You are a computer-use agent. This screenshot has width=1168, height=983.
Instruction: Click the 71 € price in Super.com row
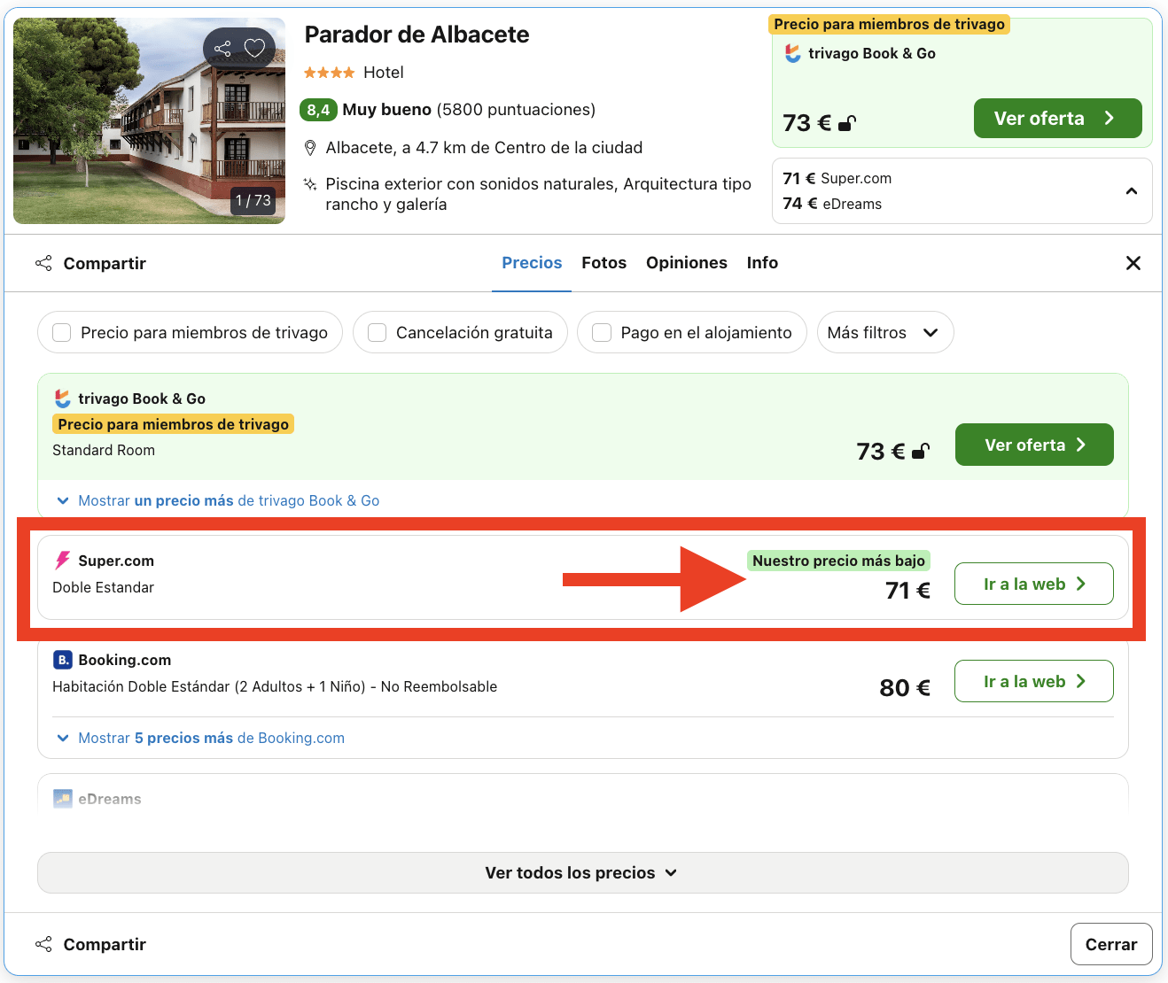click(x=907, y=591)
